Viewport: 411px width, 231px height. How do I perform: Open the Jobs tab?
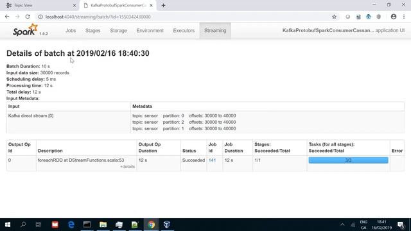pos(71,31)
